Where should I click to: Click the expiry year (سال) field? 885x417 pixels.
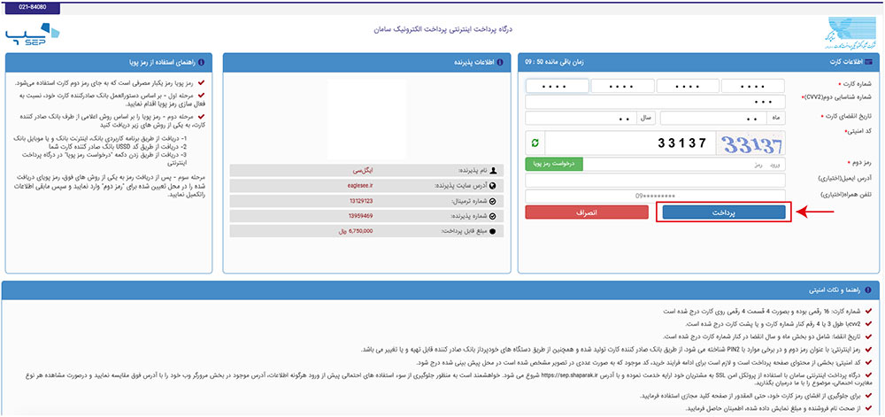tap(581, 119)
